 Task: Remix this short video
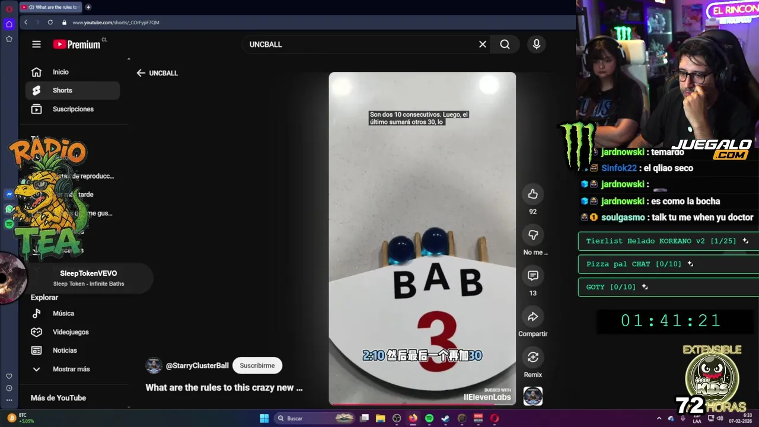pos(532,357)
